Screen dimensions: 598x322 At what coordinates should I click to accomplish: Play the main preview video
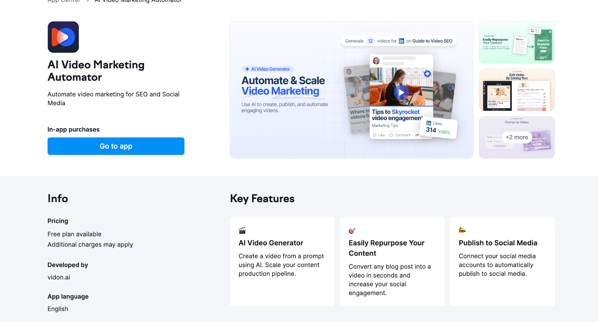pos(401,92)
